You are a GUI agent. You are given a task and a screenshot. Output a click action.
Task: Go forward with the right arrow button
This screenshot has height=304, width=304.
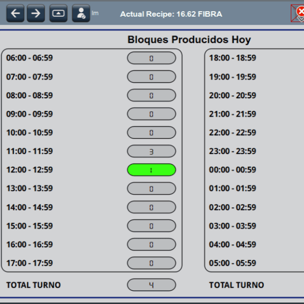point(36,13)
